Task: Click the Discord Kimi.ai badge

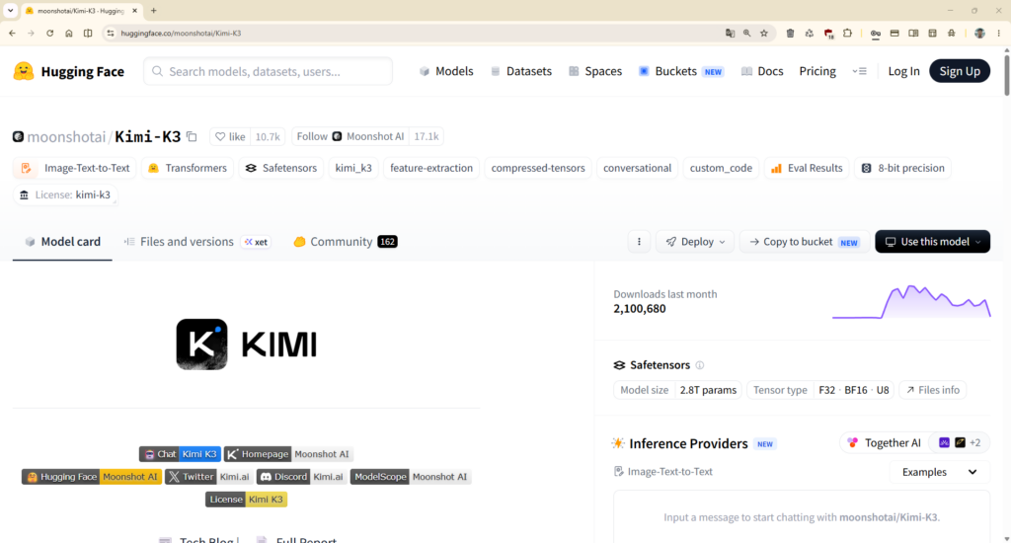Action: coord(302,477)
